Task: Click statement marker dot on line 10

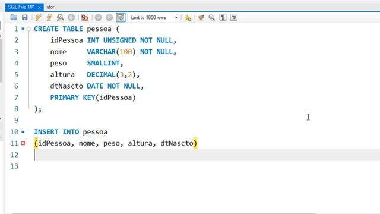Action: point(23,132)
